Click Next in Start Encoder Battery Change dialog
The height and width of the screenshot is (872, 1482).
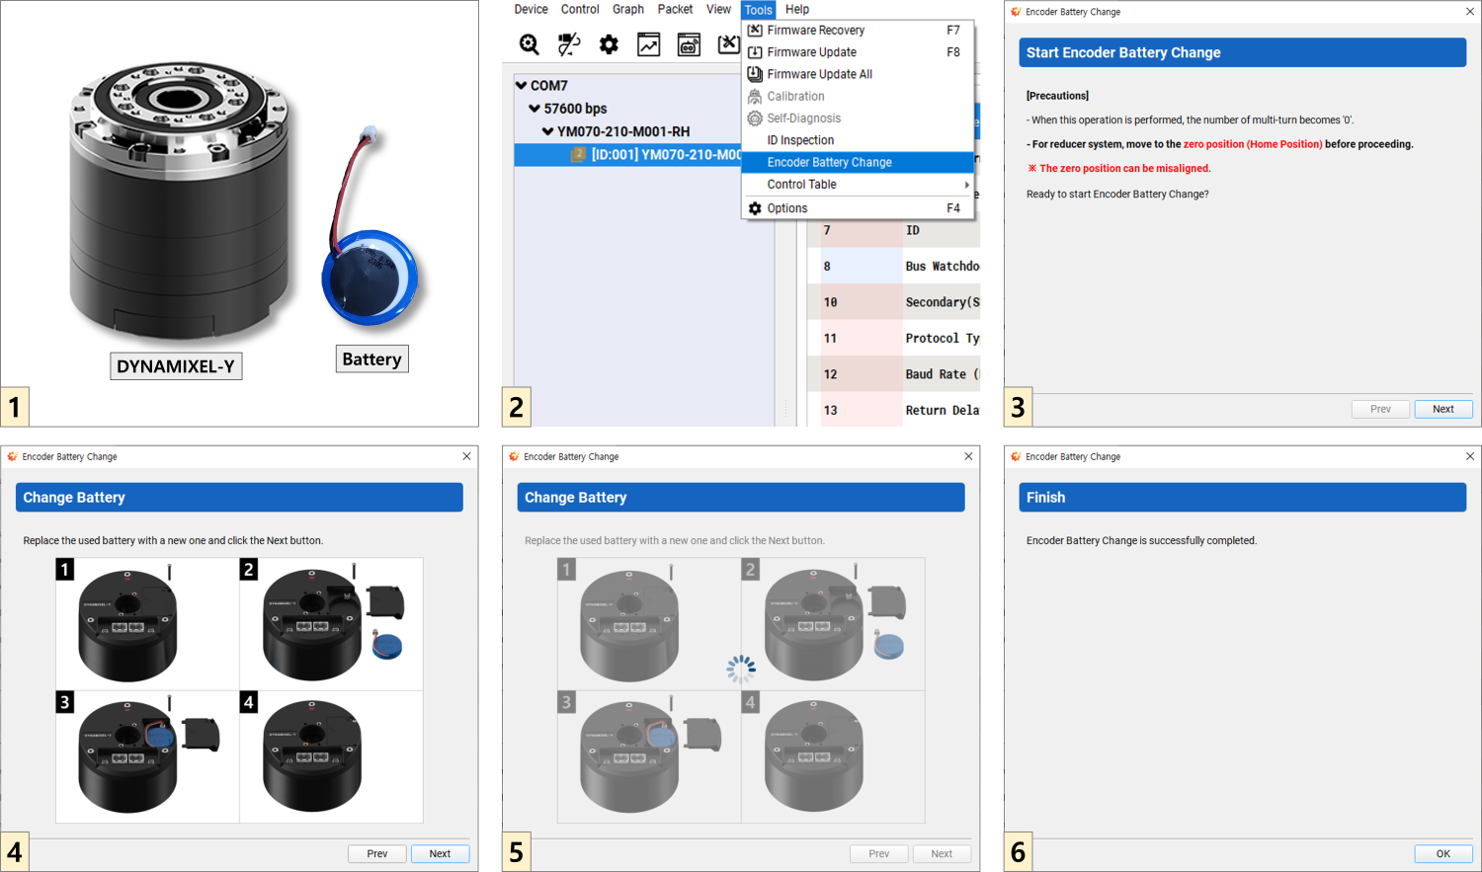1443,409
